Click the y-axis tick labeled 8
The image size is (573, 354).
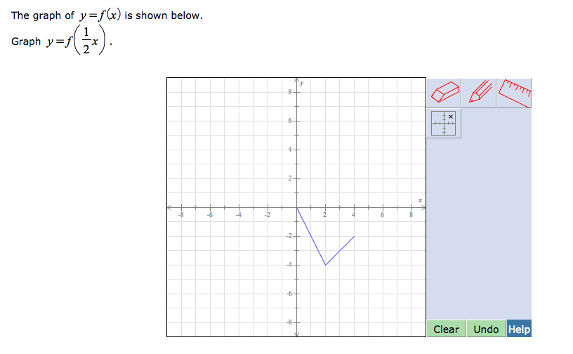coord(296,92)
